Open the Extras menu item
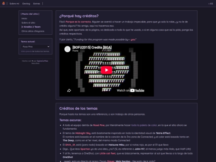216x162 pixels. coord(37,4)
